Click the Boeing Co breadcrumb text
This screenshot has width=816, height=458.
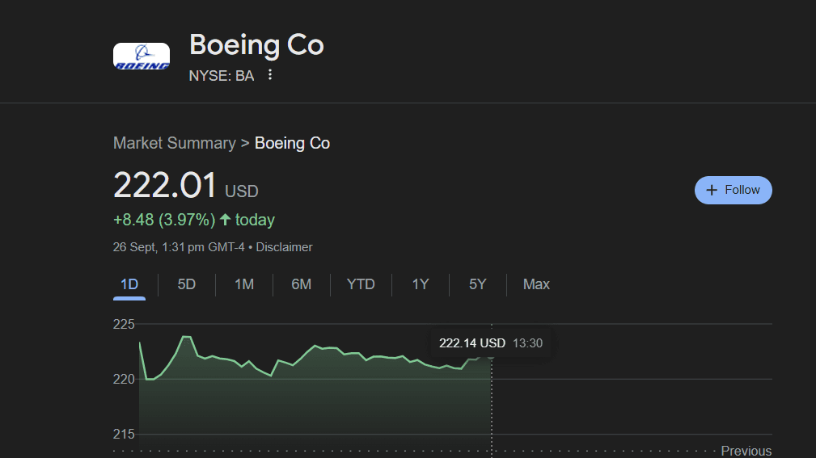[x=292, y=143]
